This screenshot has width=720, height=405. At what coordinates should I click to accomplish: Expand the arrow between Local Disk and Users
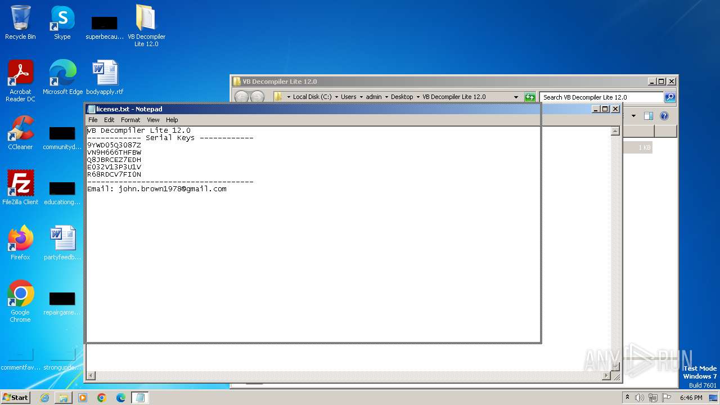(336, 97)
